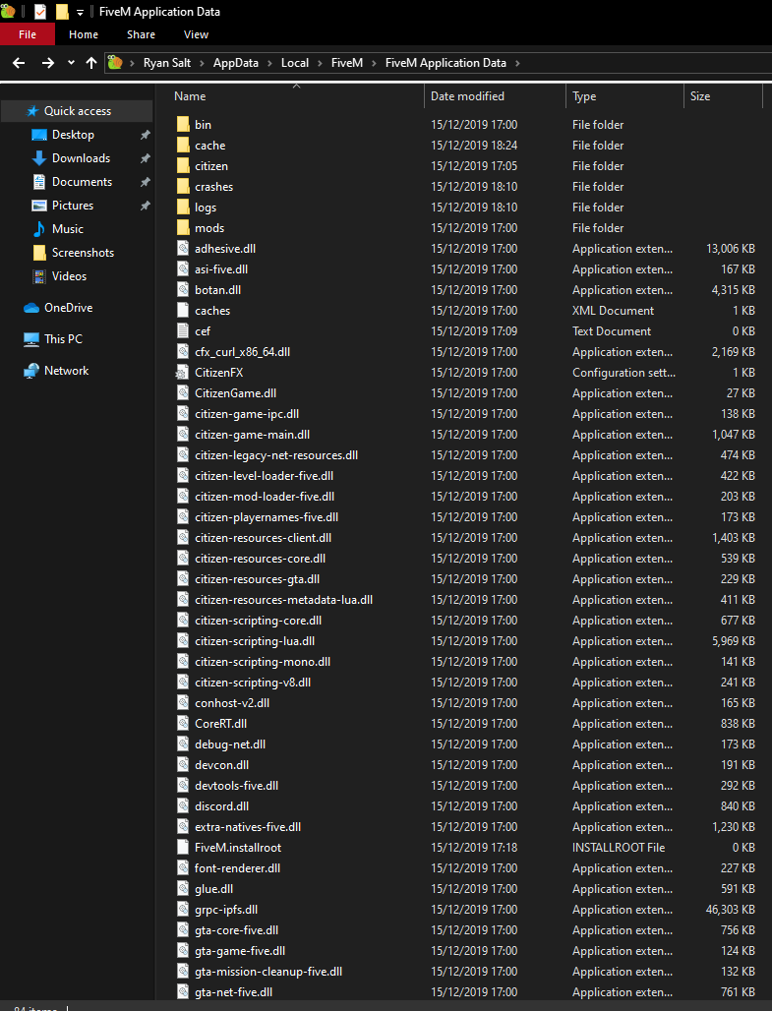This screenshot has height=1011, width=772.
Task: Expand chevron after AppData in address bar
Action: pos(269,63)
